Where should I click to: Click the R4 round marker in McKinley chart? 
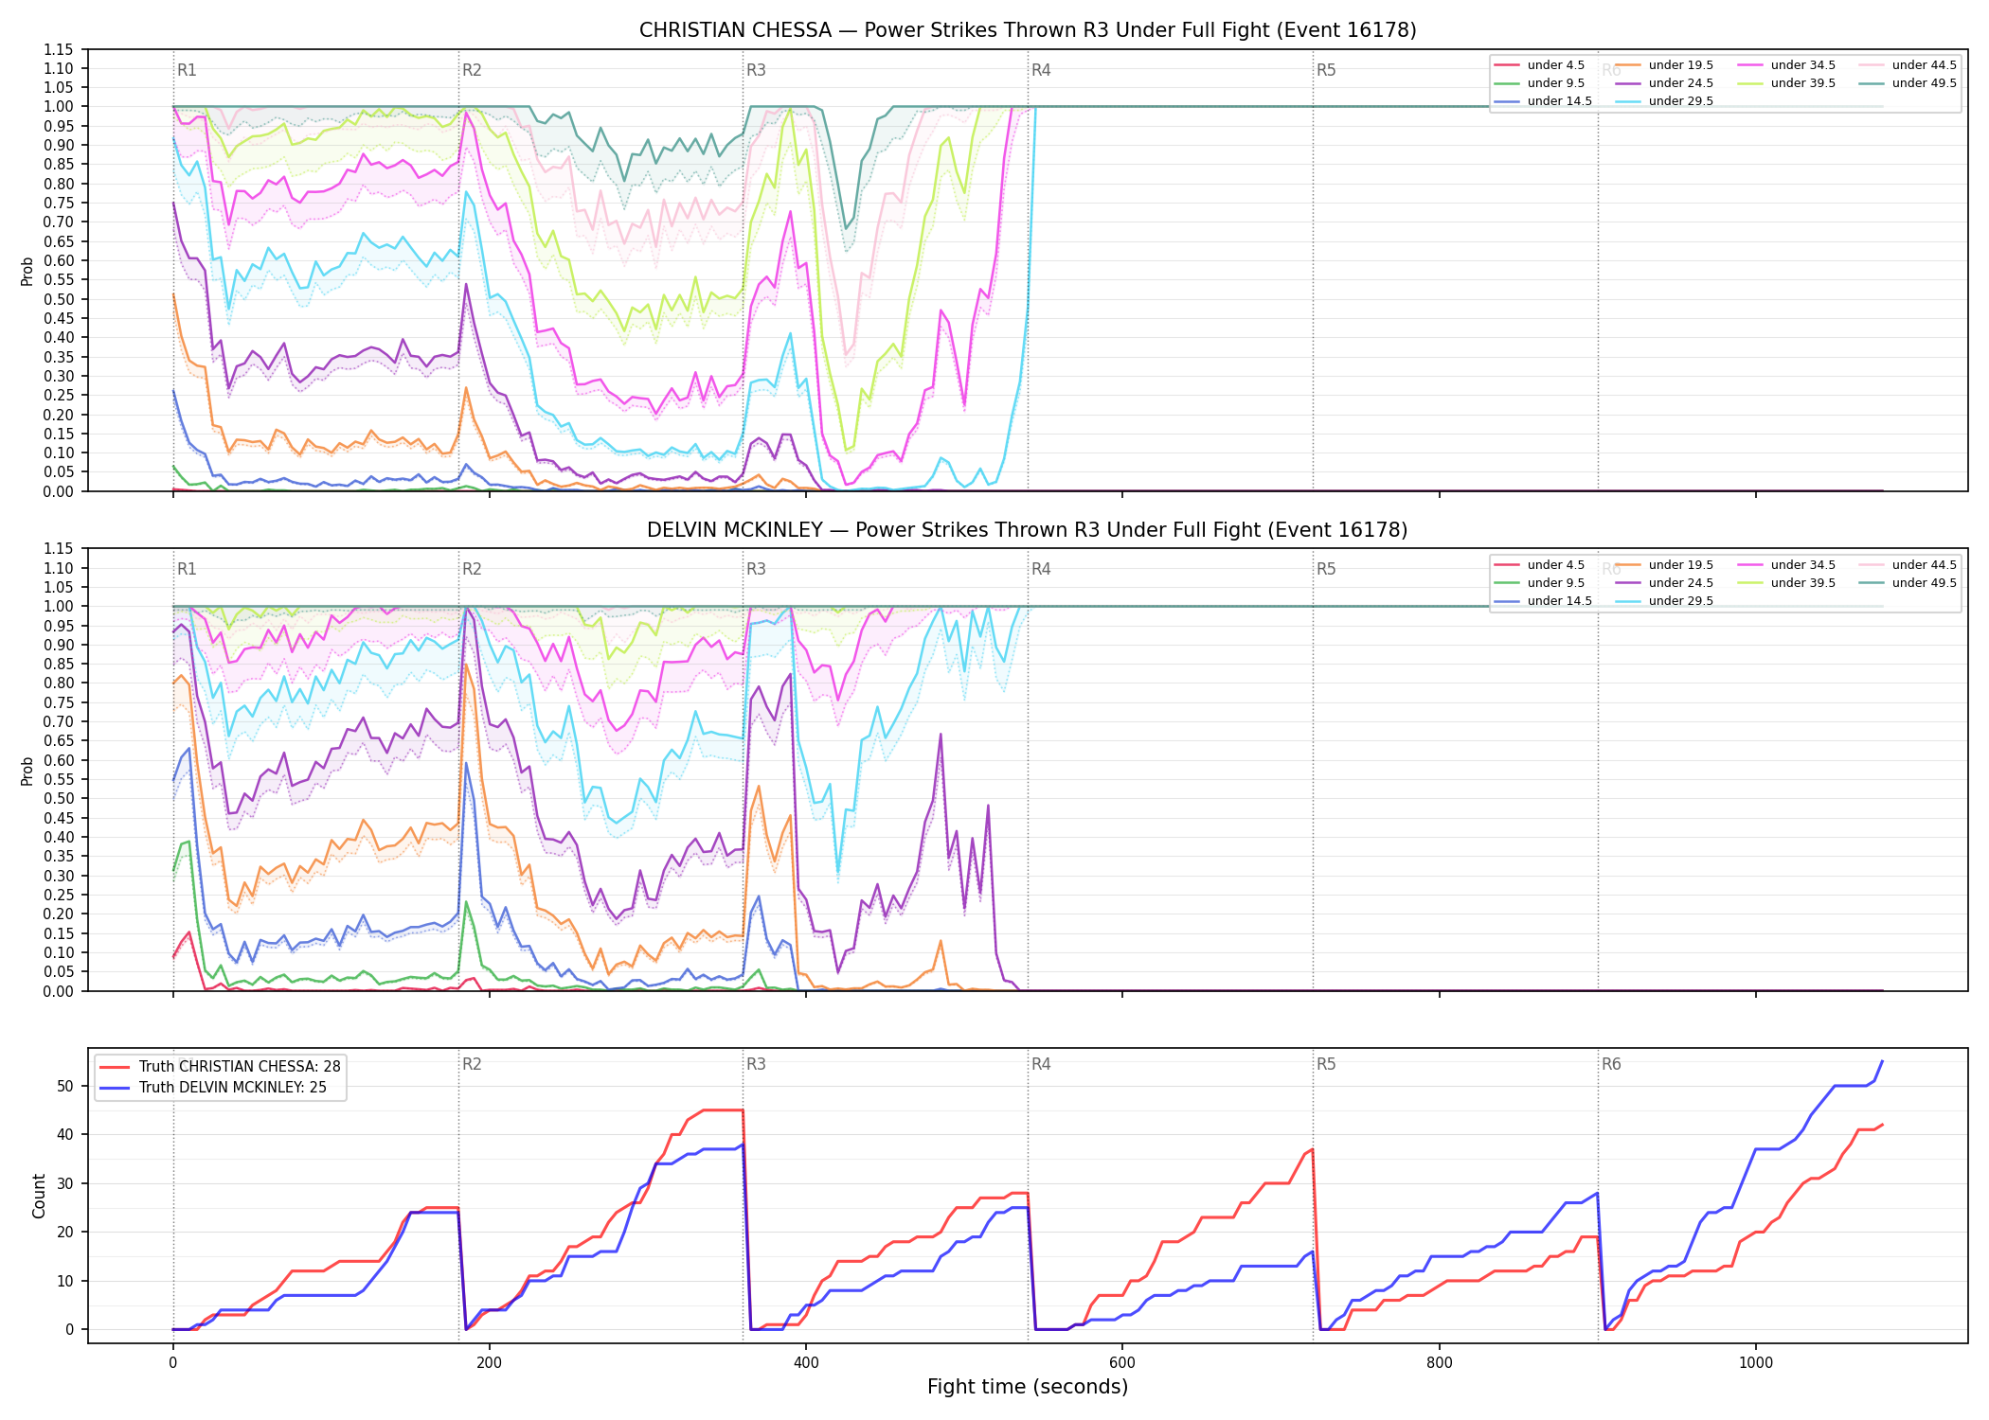(x=1041, y=569)
